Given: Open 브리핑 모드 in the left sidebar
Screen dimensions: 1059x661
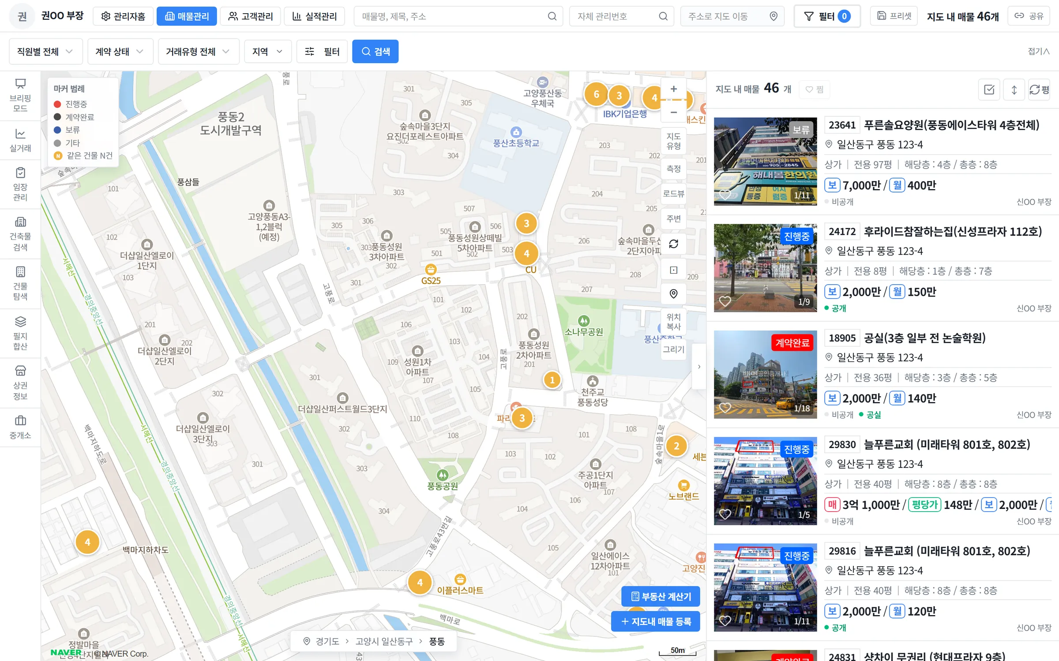Looking at the screenshot, I should (x=20, y=95).
